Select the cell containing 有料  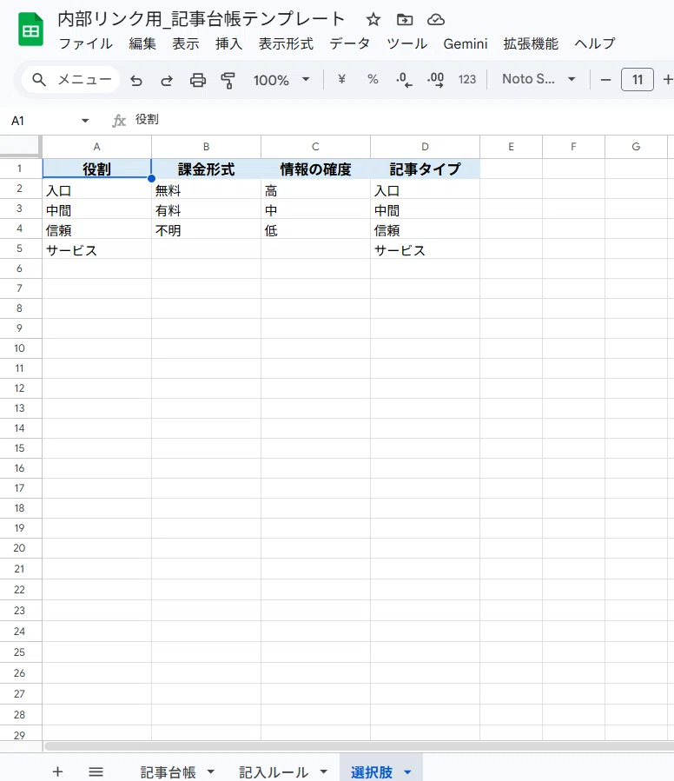pyautogui.click(x=206, y=210)
